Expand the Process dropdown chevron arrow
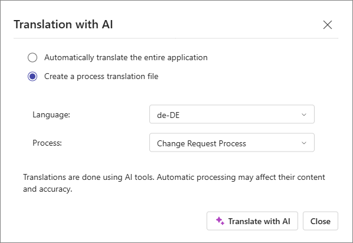Screen dimensions: 353x243 pyautogui.click(x=304, y=143)
